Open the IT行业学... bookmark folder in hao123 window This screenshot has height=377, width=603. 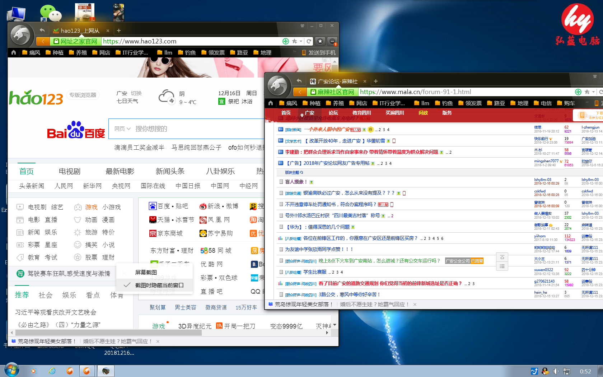tap(132, 52)
